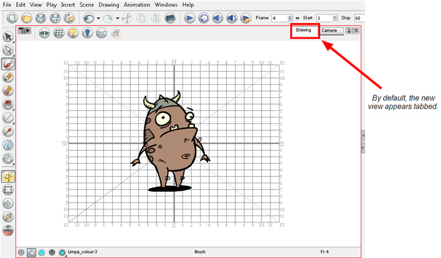Toggle the grid display button
Viewport: 441px width, 258px height.
(59, 33)
